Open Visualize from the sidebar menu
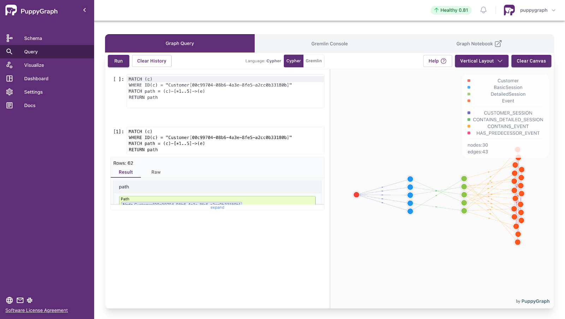 click(34, 65)
